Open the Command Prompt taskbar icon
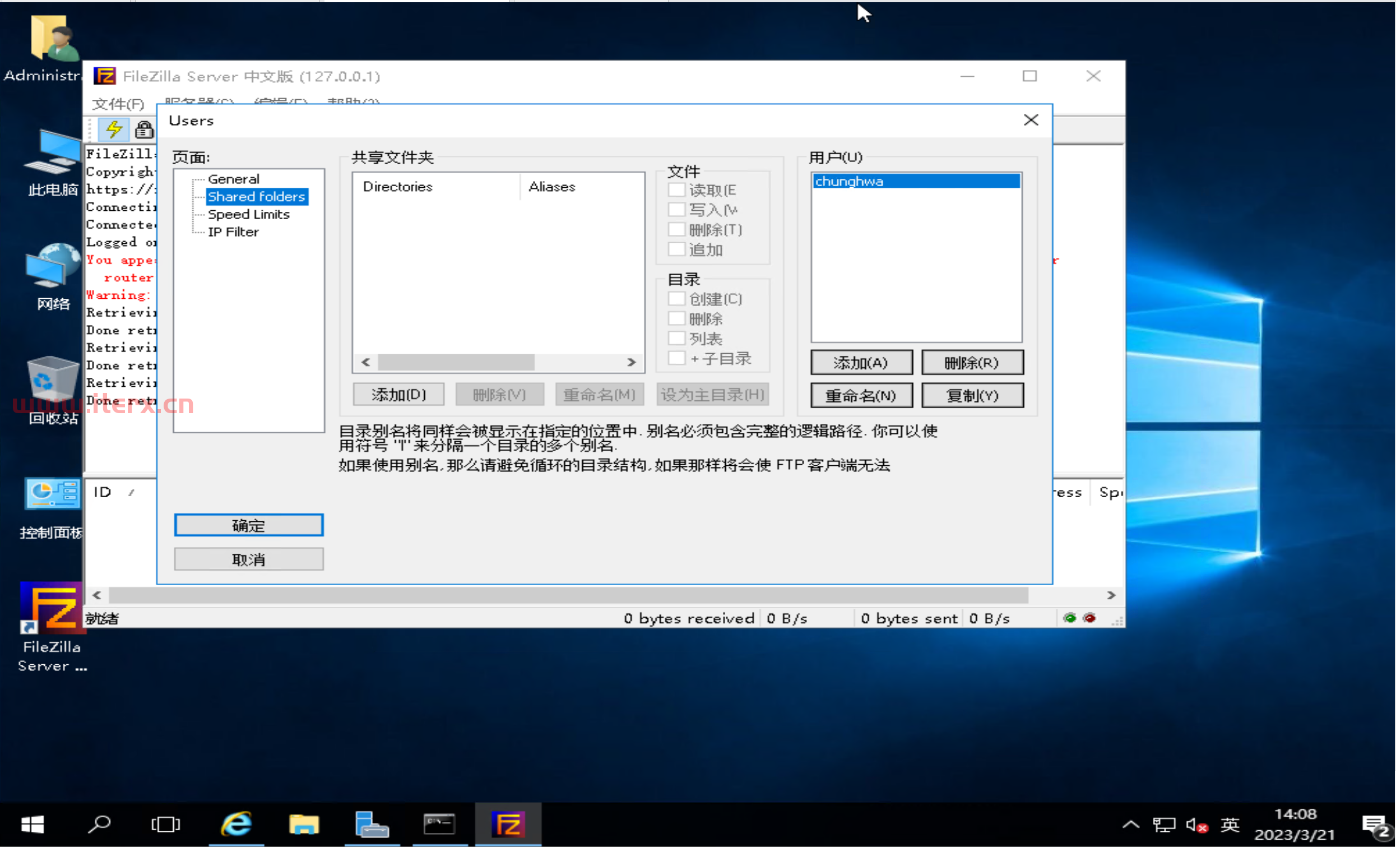The image size is (1396, 847). pos(440,825)
